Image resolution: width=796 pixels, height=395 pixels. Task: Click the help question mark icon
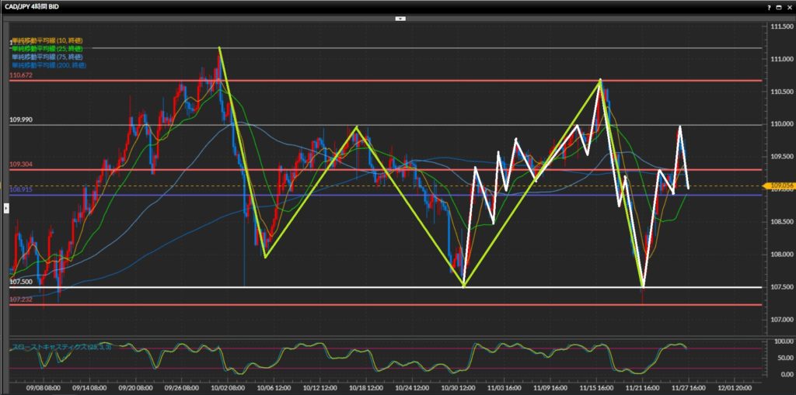click(769, 6)
